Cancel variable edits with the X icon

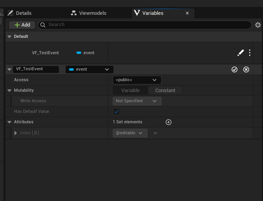(246, 69)
